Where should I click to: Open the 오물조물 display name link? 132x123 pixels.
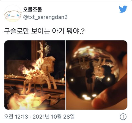coord(32,10)
